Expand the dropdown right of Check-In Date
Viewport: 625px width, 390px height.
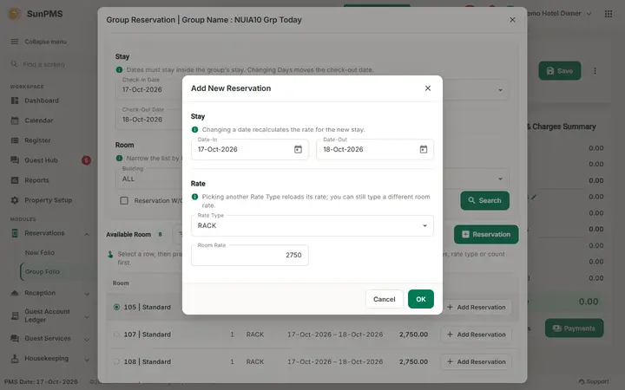pyautogui.click(x=500, y=90)
